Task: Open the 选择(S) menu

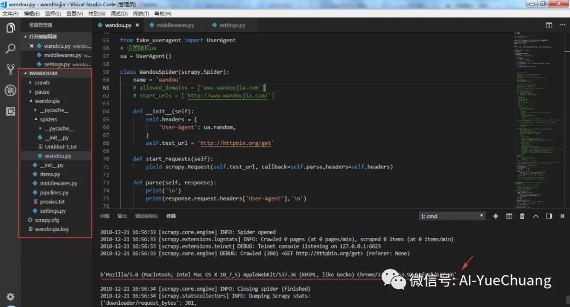Action: coord(53,13)
